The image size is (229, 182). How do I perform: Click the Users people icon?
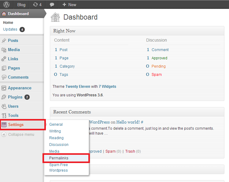[4, 106]
